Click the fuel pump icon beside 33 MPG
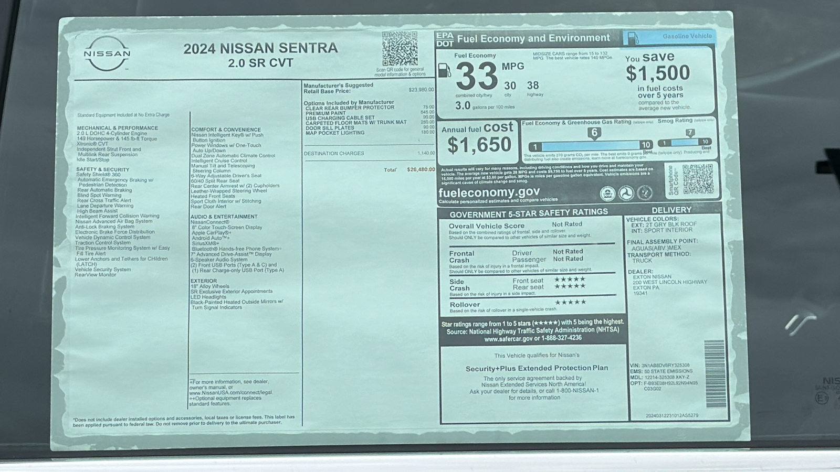 (444, 70)
